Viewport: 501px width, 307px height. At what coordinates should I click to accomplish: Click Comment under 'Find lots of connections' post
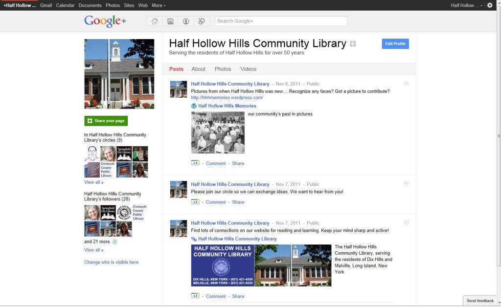[x=216, y=296]
